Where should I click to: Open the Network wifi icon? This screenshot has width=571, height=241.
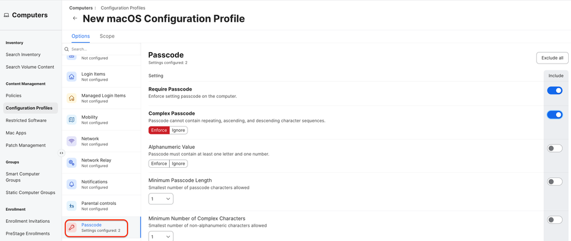click(72, 141)
